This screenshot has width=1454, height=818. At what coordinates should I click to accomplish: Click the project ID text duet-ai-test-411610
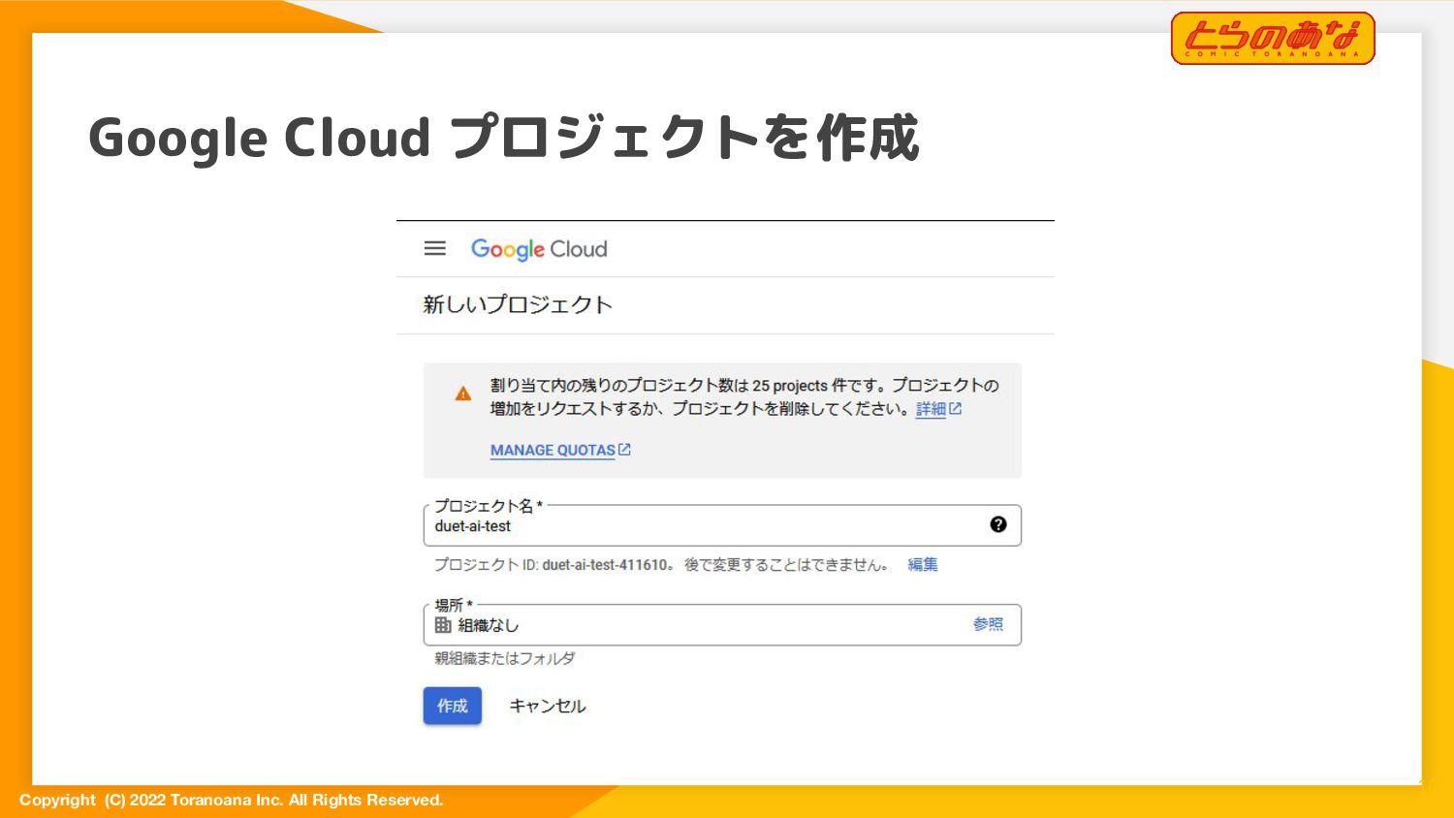(605, 564)
